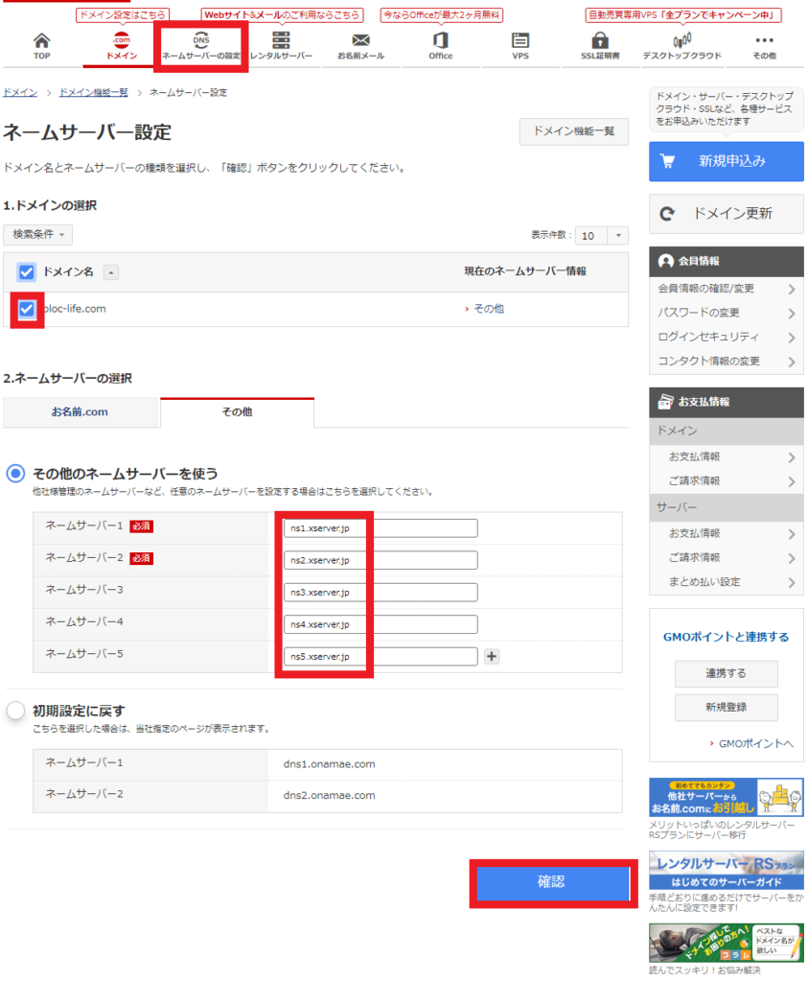Open ログインセキュリティ link

(x=726, y=337)
